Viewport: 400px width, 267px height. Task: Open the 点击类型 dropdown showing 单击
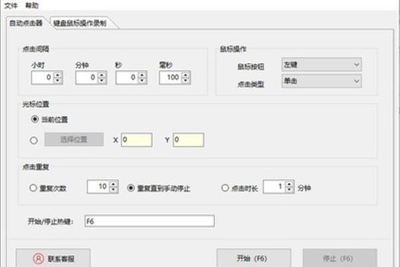pyautogui.click(x=321, y=81)
